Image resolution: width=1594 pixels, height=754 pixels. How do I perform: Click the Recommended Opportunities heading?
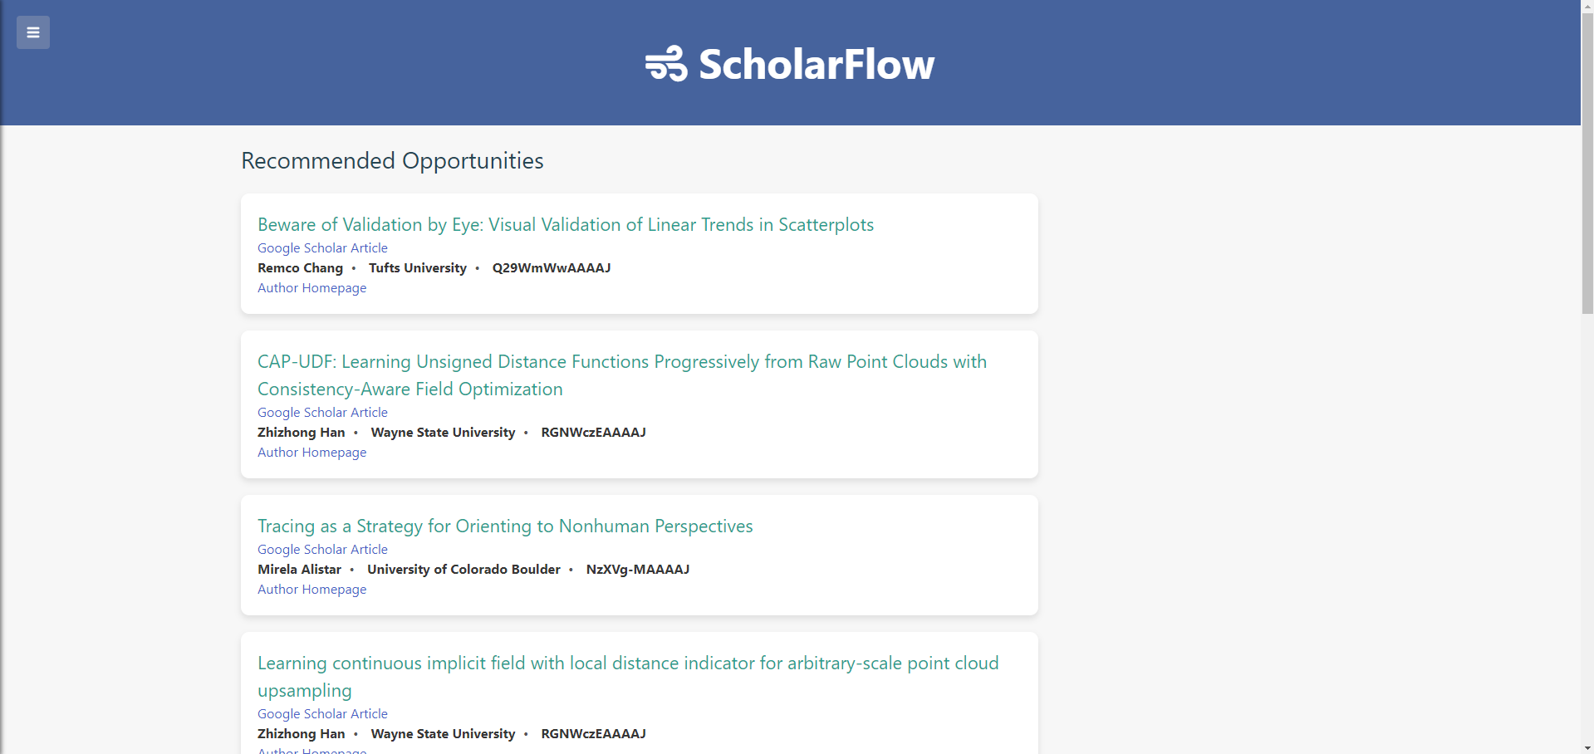[392, 160]
